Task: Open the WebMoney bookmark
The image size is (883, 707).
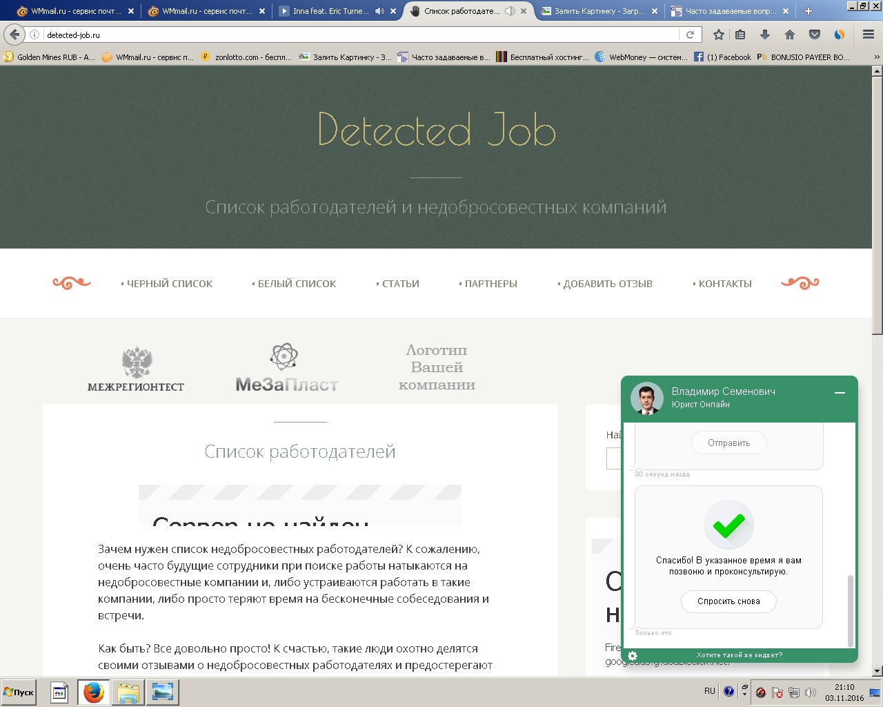Action: click(x=642, y=57)
